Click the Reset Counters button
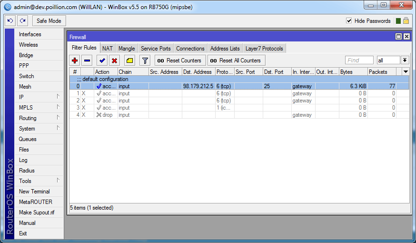This screenshot has height=243, width=416. coord(180,61)
